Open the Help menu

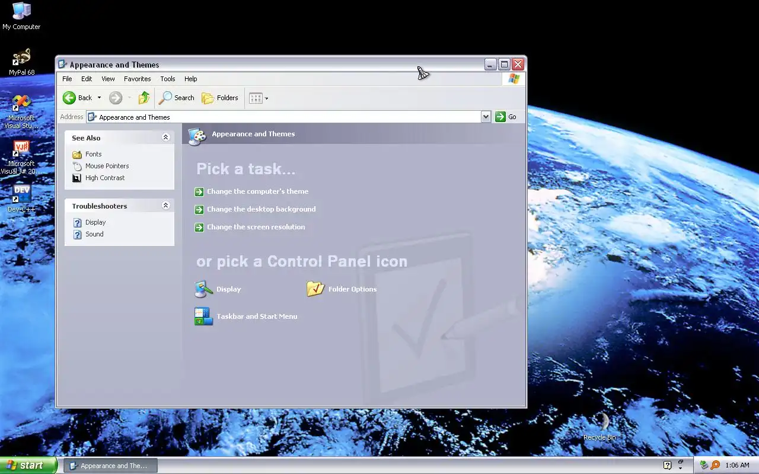[190, 79]
